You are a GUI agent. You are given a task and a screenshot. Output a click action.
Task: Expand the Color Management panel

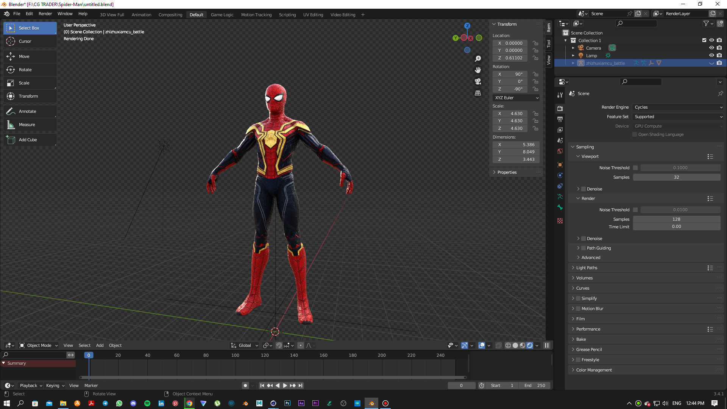(594, 370)
